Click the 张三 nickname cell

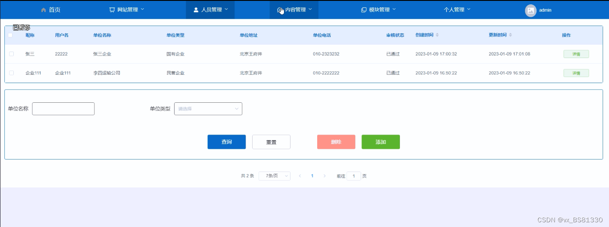point(30,54)
